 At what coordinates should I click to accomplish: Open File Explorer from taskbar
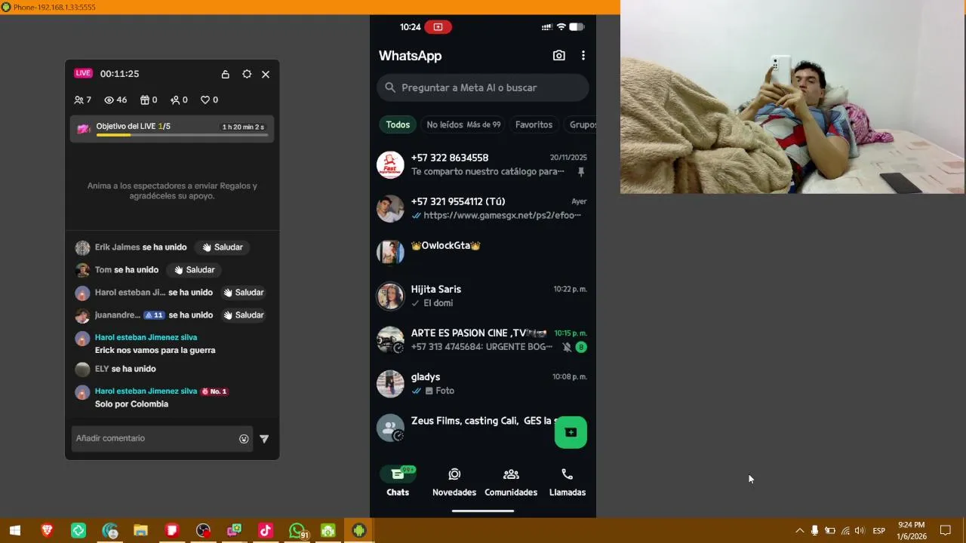140,531
